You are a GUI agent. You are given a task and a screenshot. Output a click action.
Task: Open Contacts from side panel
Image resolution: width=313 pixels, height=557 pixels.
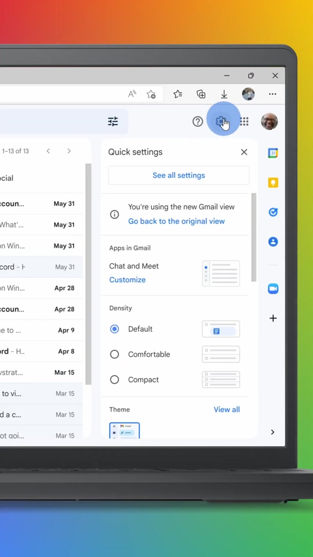click(x=273, y=241)
